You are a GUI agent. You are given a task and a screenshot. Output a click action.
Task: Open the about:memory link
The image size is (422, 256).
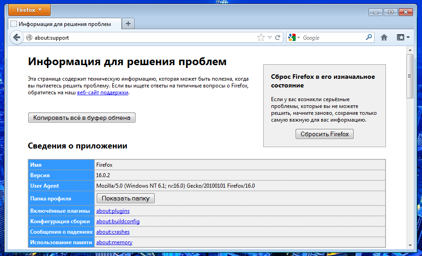coord(114,242)
